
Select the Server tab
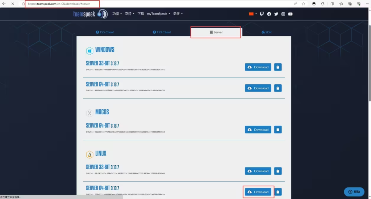[216, 32]
